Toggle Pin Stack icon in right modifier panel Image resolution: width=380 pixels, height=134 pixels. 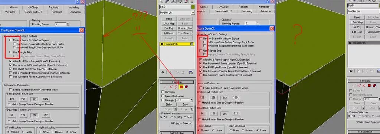pyautogui.click(x=351, y=71)
